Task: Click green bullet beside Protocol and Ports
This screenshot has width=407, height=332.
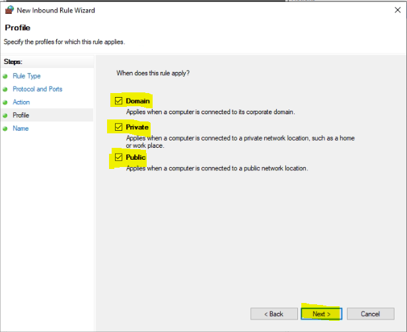Action: point(5,89)
